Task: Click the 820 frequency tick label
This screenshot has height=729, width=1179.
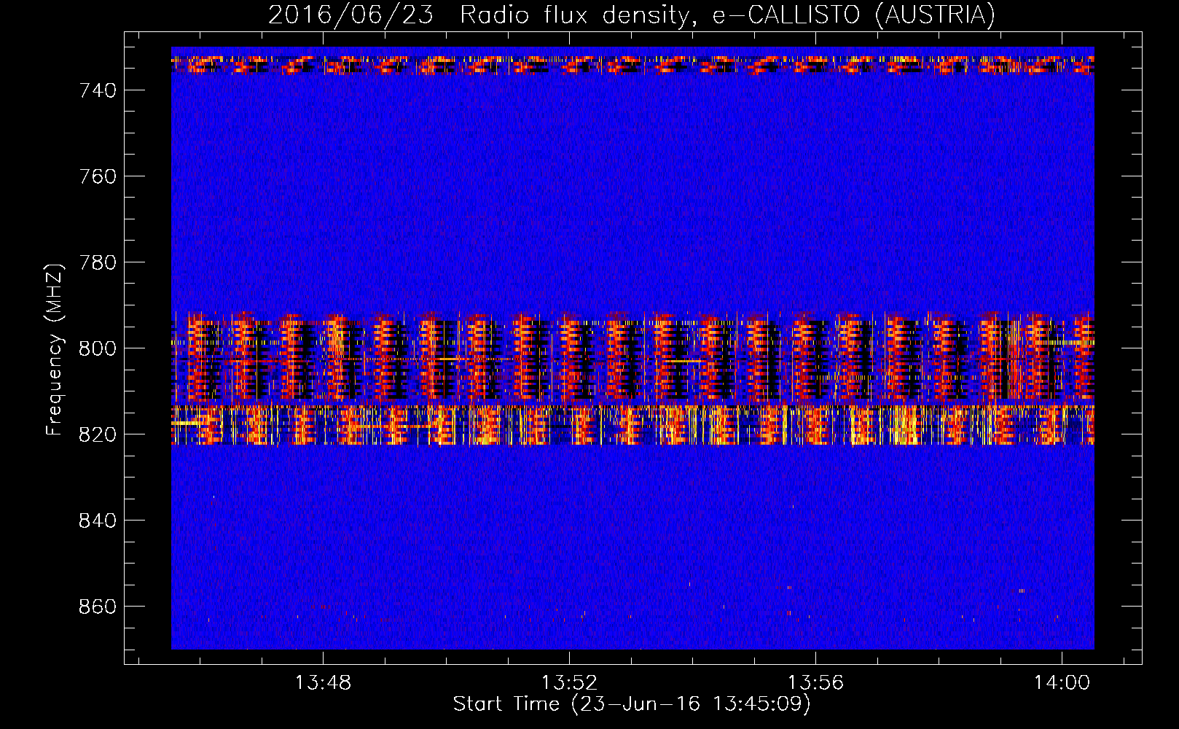Action: point(98,434)
